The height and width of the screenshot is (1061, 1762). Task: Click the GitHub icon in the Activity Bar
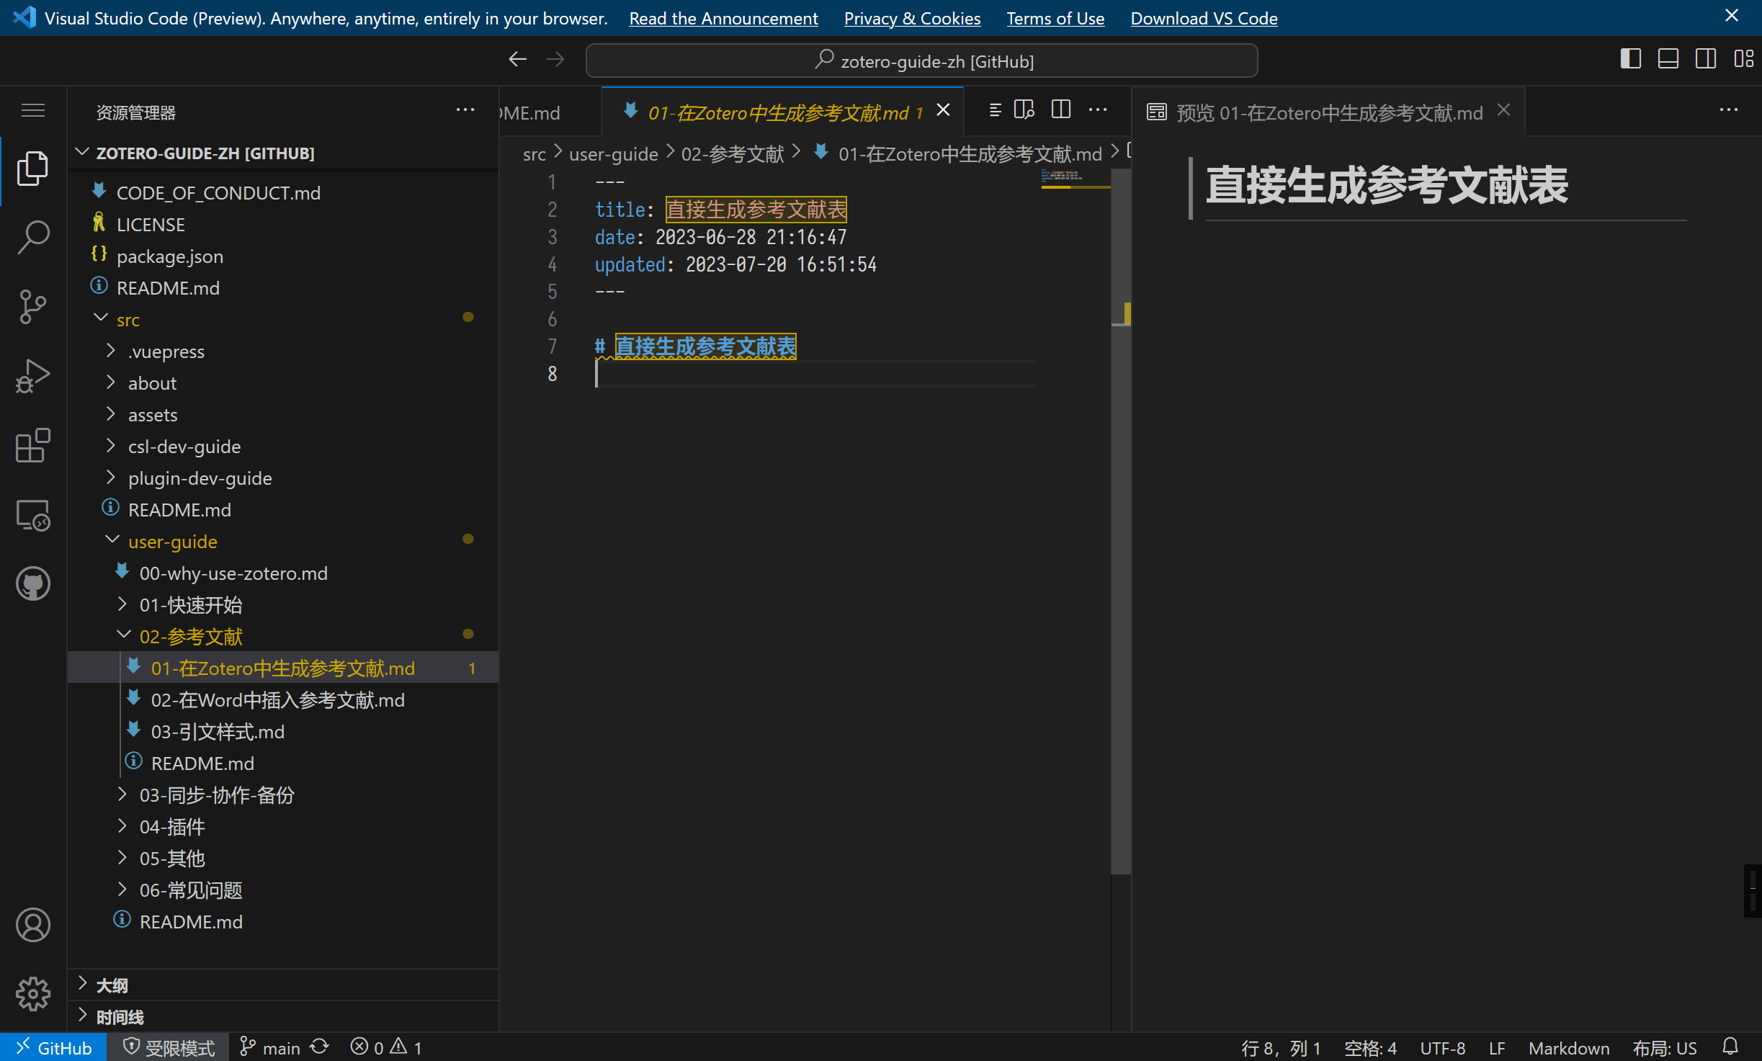tap(32, 583)
